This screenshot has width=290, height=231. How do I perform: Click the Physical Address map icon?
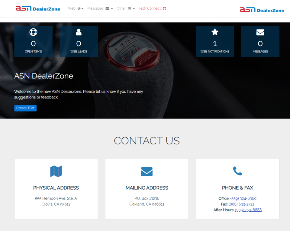56,171
